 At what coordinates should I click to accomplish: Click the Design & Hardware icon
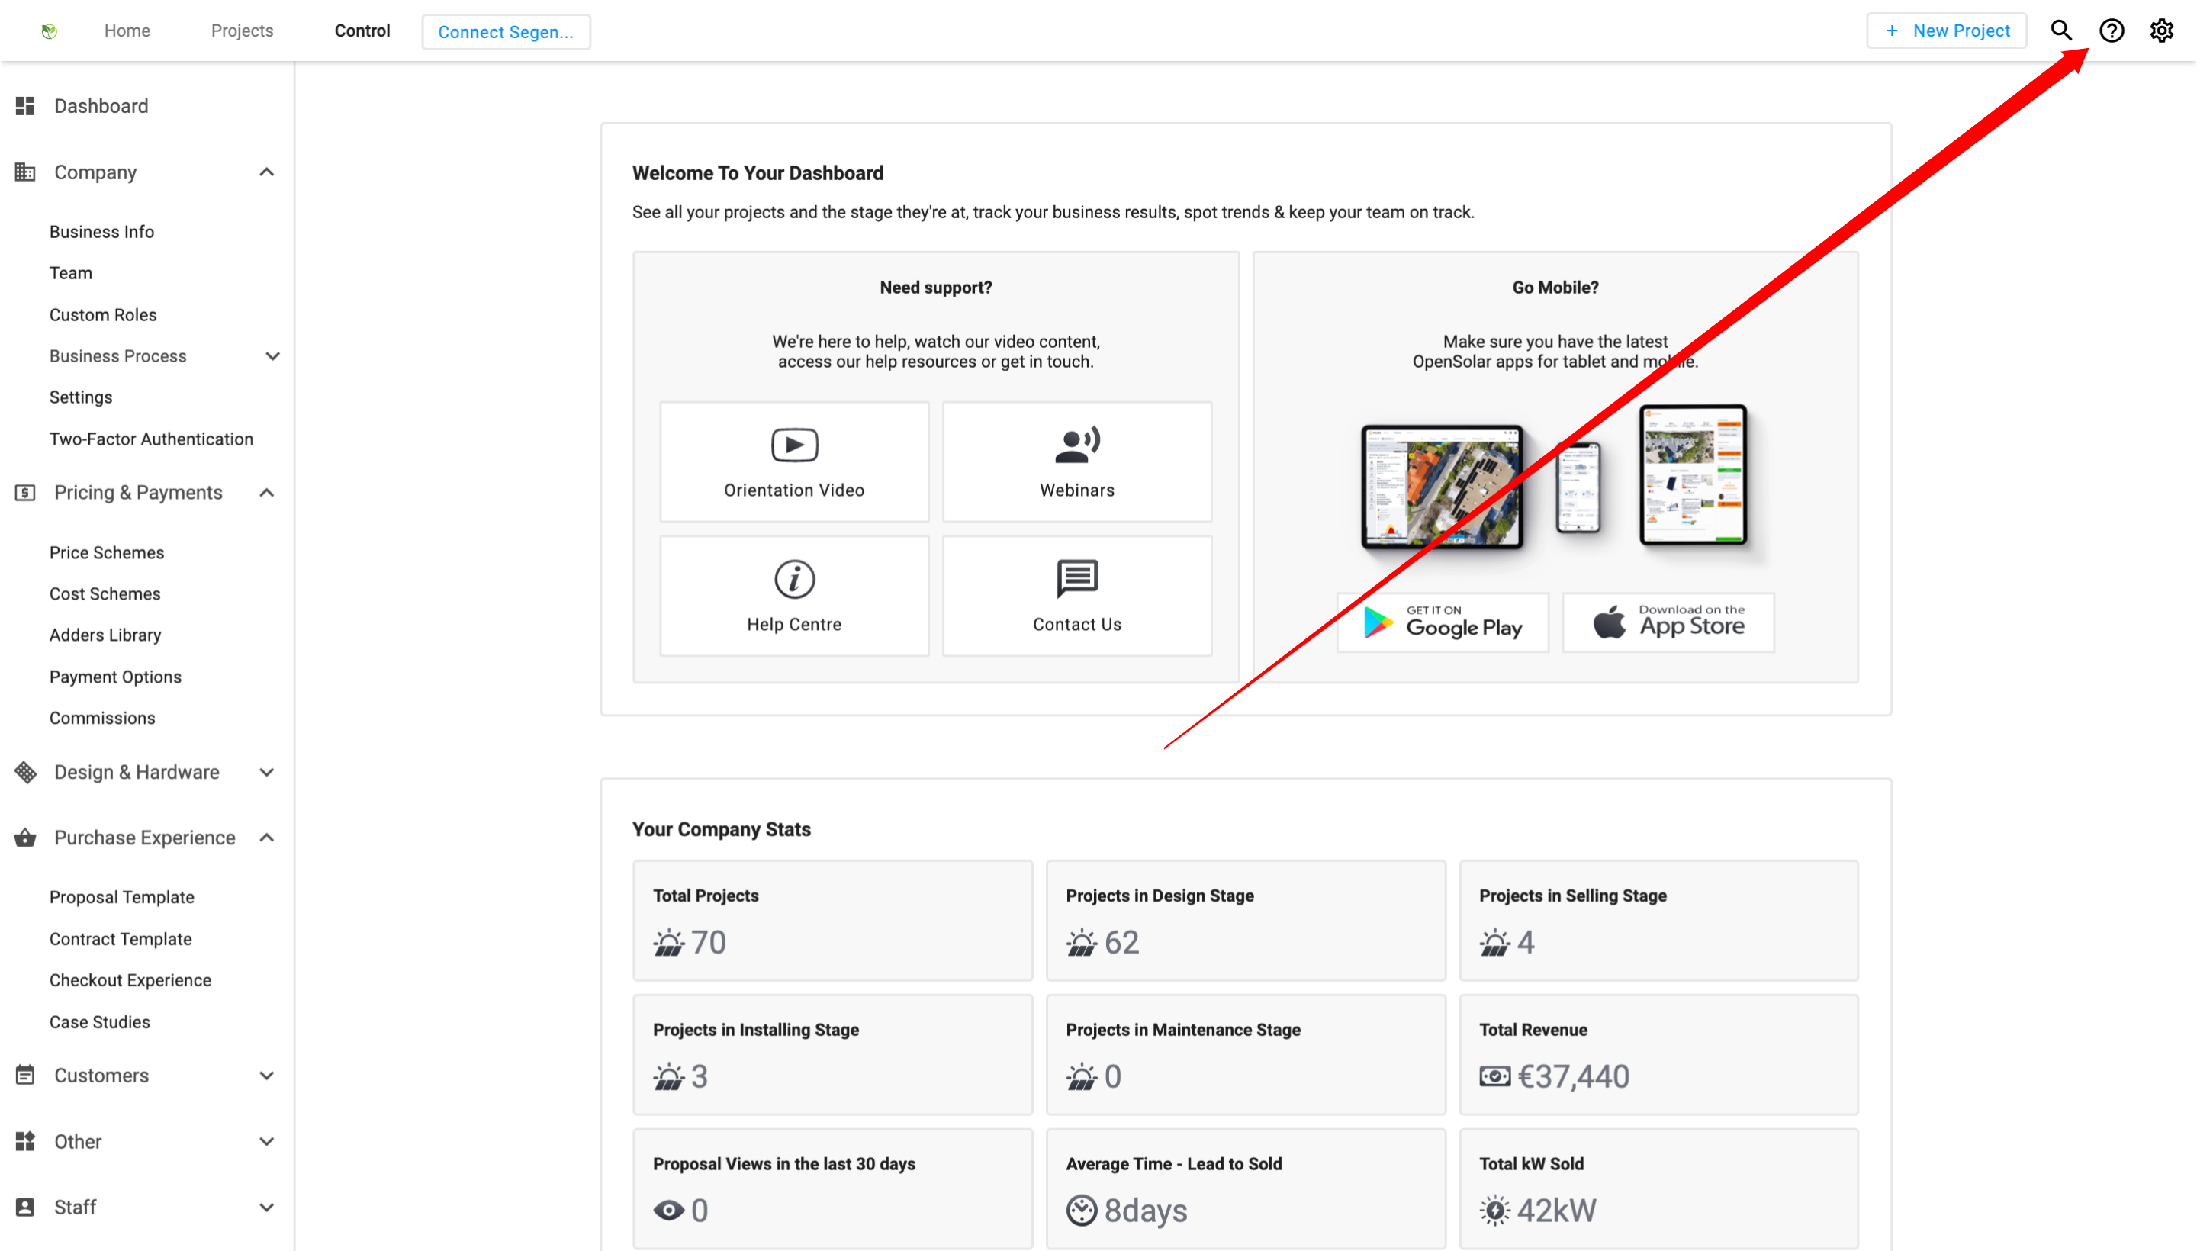25,771
